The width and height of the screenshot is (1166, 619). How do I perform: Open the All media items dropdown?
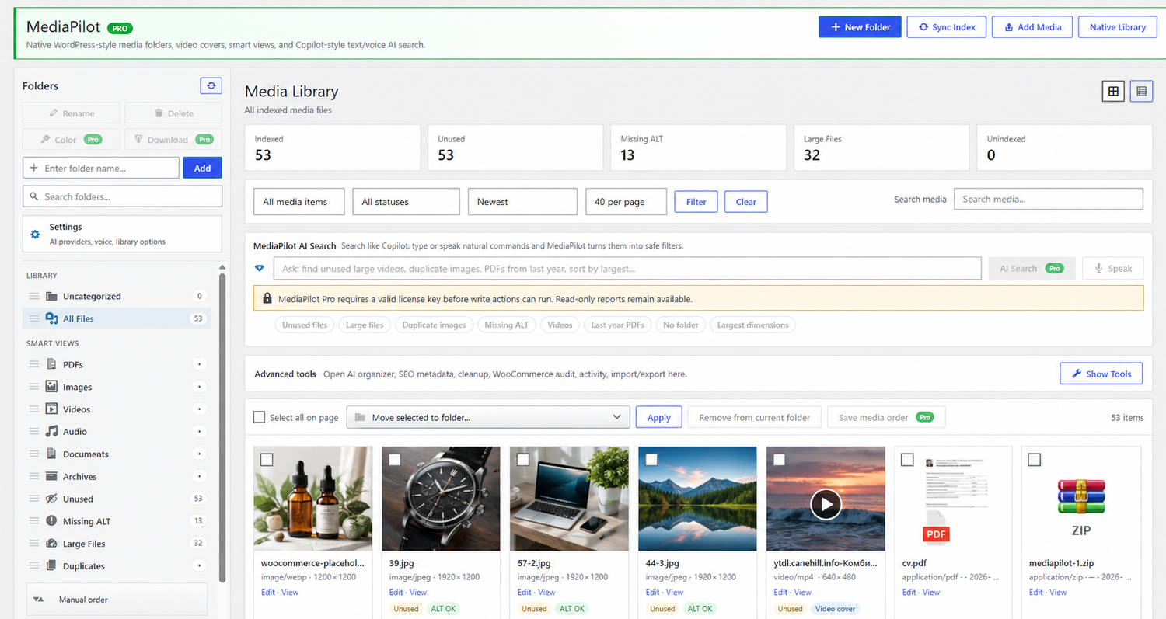pyautogui.click(x=300, y=201)
